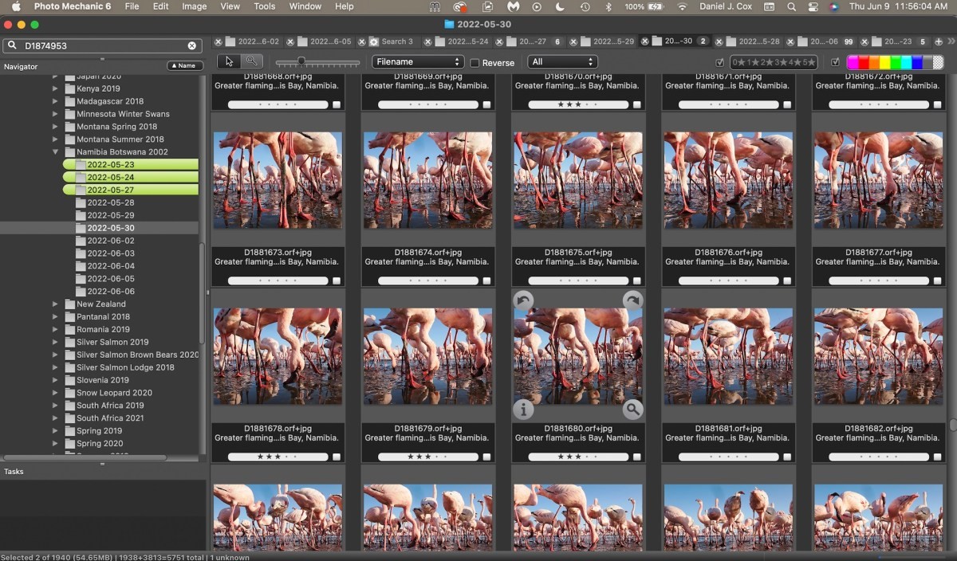This screenshot has height=561, width=957.
Task: Tag the D1881681 photo checkbox
Action: point(787,457)
